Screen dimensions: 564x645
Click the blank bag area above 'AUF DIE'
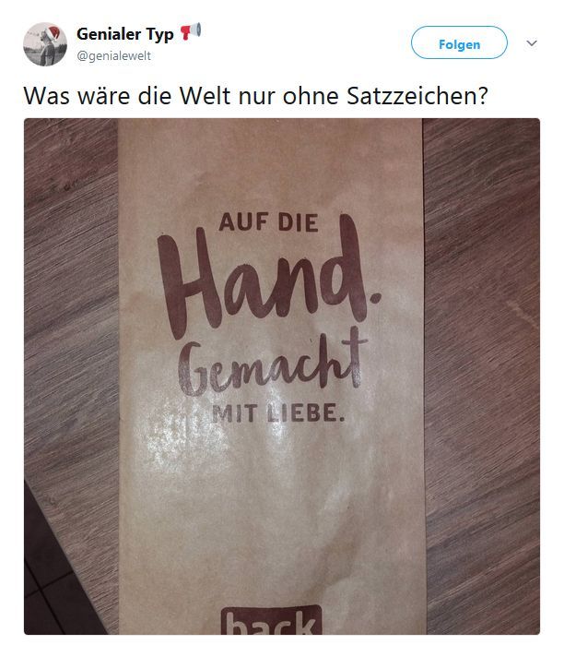[x=270, y=164]
